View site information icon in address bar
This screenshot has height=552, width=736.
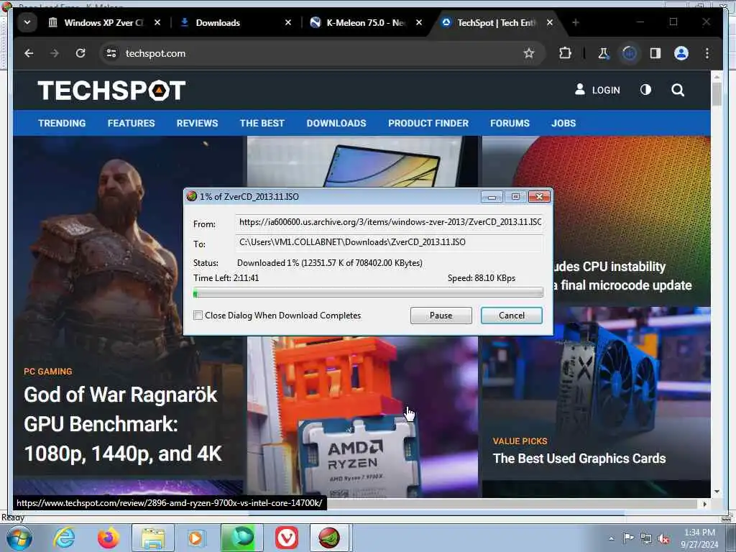pos(111,53)
